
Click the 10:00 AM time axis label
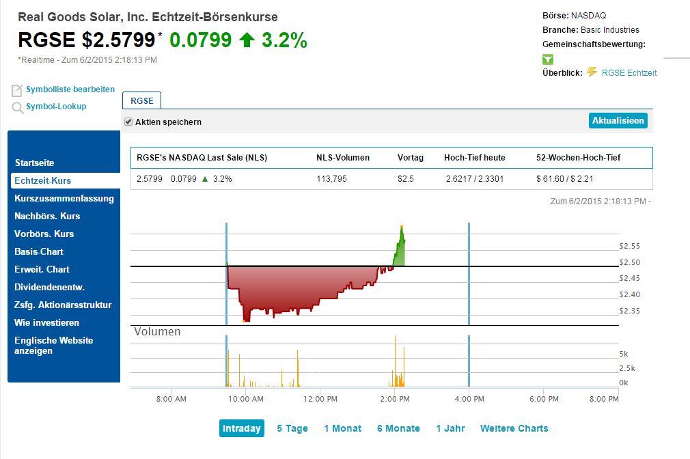(245, 399)
